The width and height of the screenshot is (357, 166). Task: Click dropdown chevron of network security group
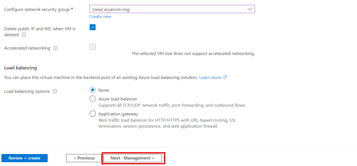click(x=249, y=9)
